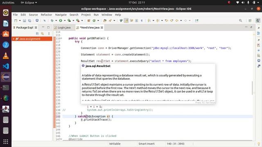Click the Save All toolbar icon

coord(29,20)
